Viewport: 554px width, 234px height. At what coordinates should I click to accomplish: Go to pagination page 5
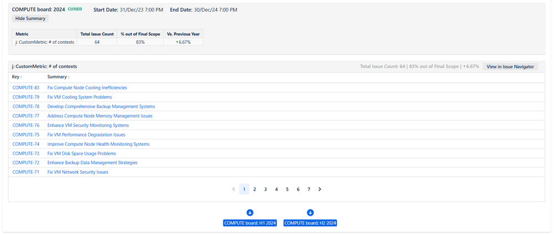coord(287,189)
